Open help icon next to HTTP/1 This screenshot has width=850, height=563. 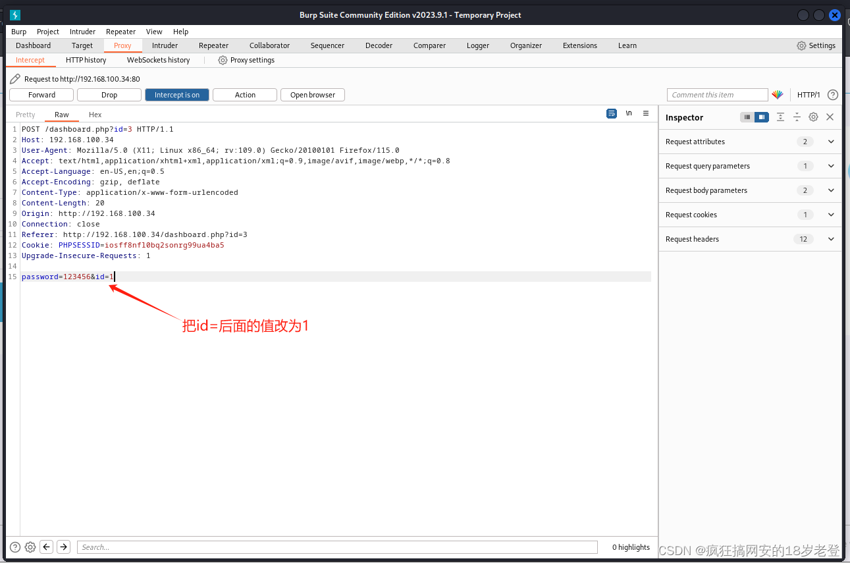point(833,95)
